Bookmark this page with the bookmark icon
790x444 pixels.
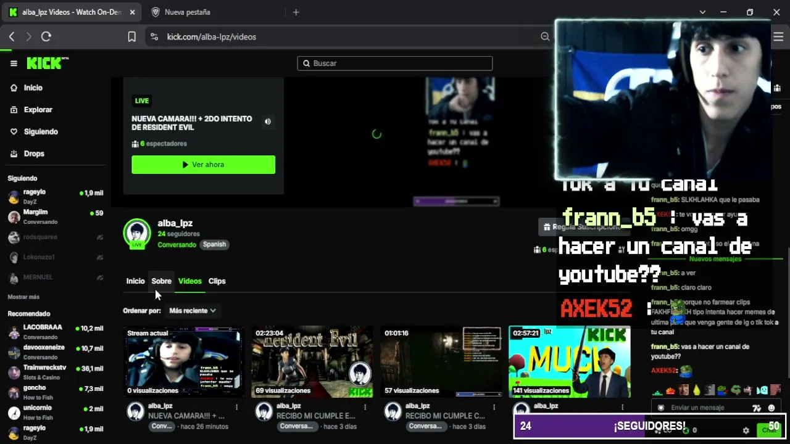(x=131, y=37)
